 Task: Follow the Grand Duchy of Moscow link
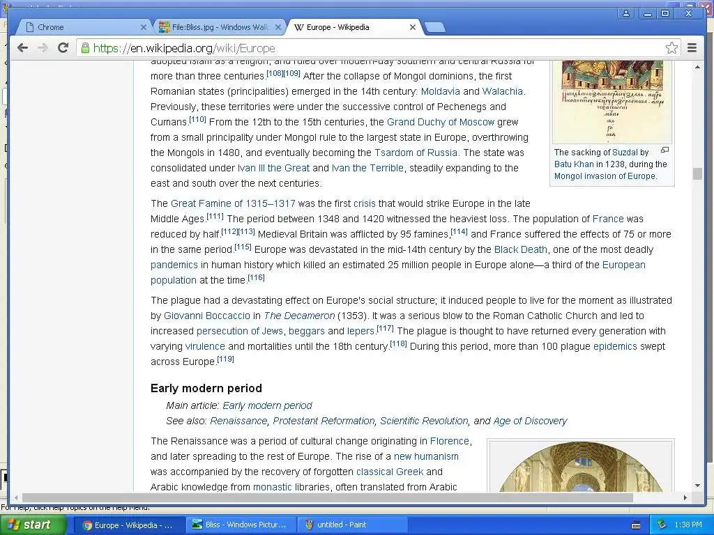441,122
